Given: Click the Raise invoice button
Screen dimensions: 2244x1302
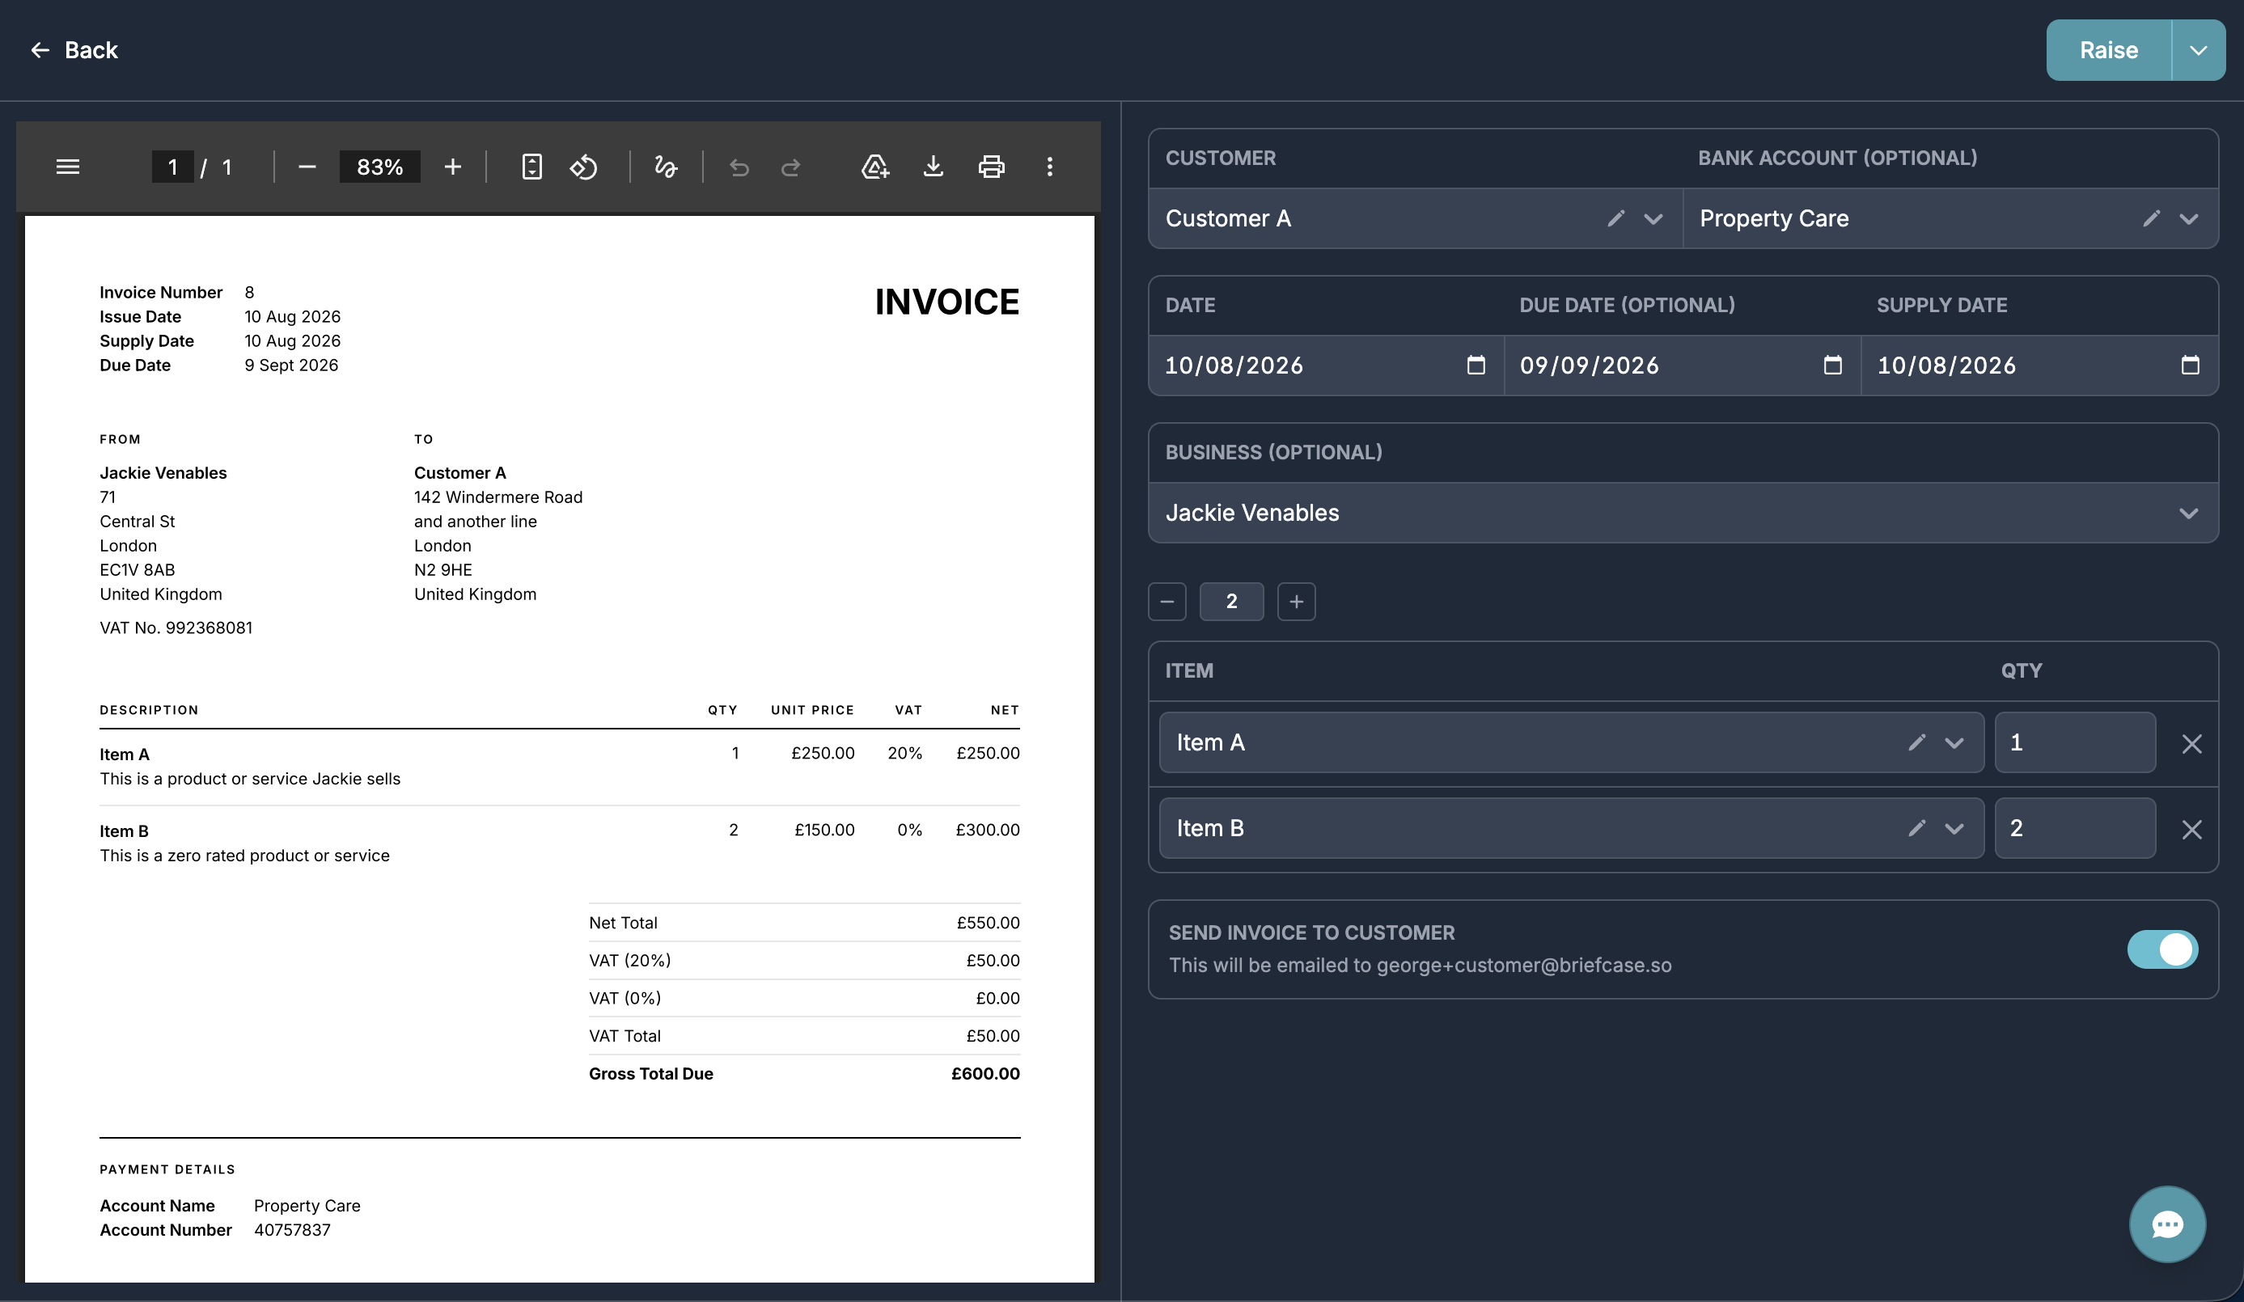Looking at the screenshot, I should (2108, 50).
